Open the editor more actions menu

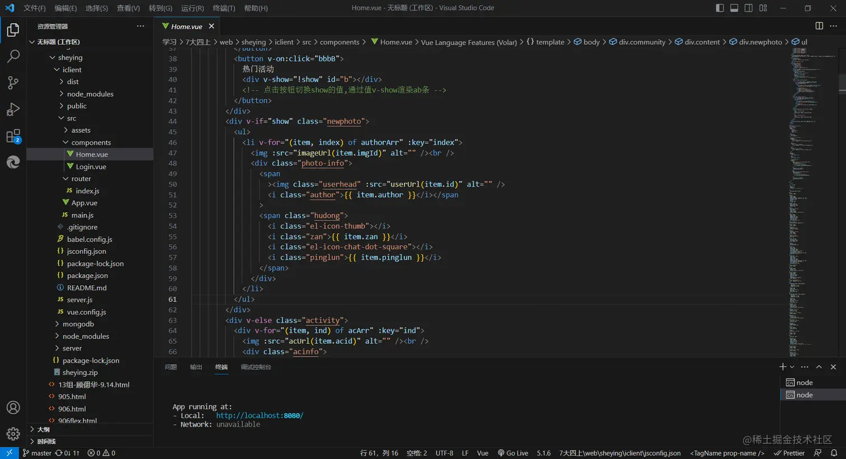coord(833,26)
